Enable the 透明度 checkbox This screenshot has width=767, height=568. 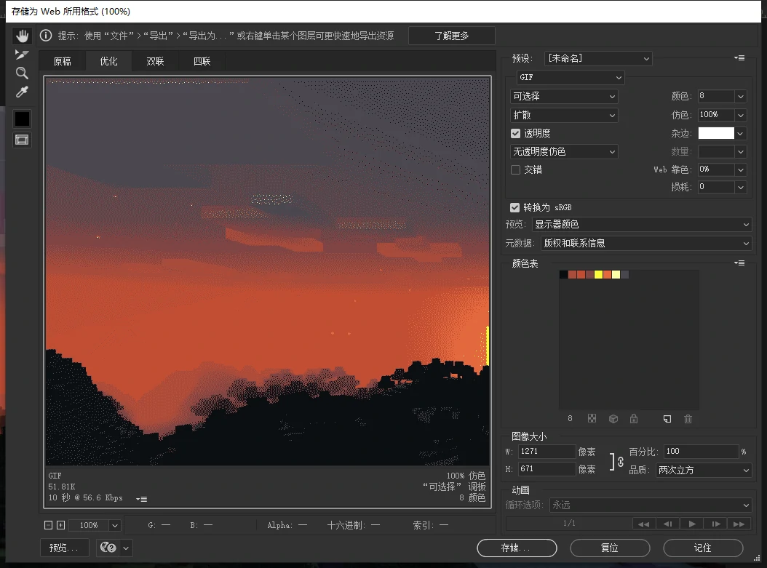tap(514, 133)
